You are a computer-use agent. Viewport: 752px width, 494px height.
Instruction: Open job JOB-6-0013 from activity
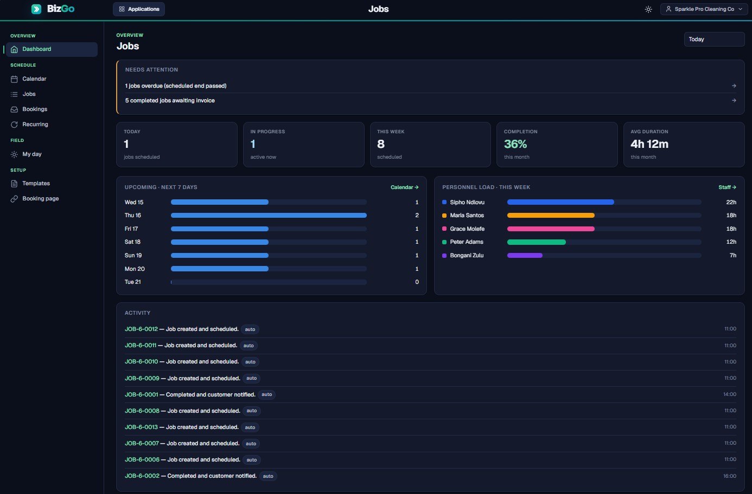point(141,427)
